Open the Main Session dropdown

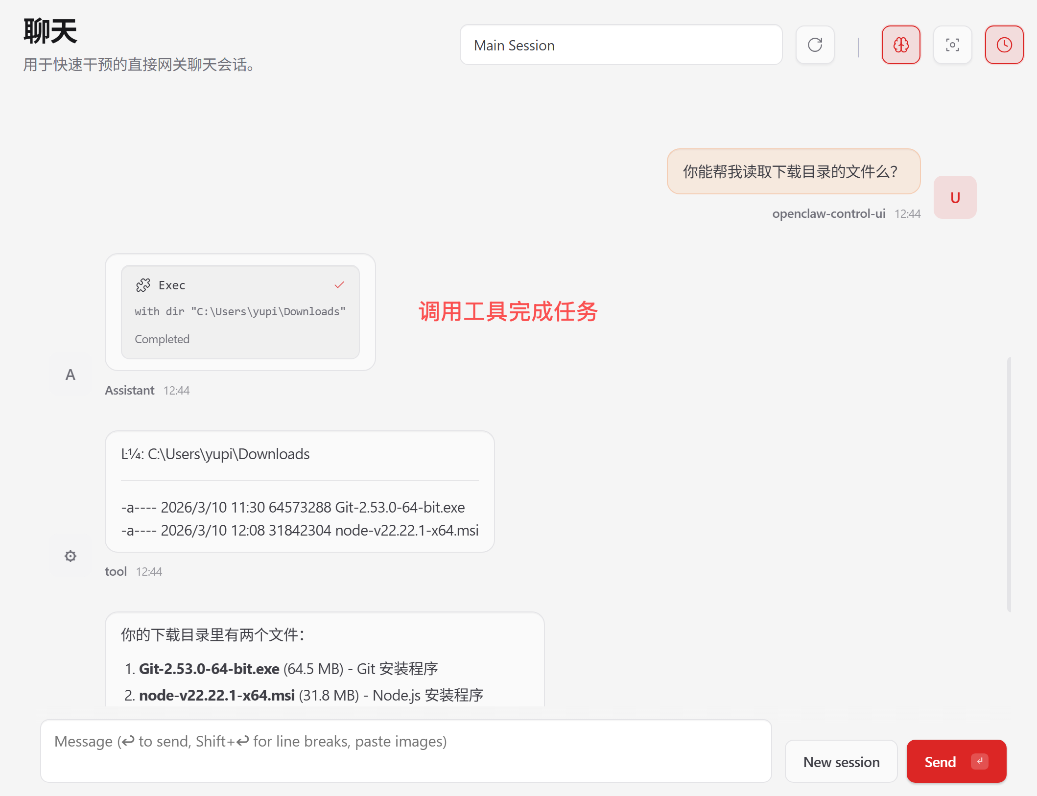(x=621, y=45)
